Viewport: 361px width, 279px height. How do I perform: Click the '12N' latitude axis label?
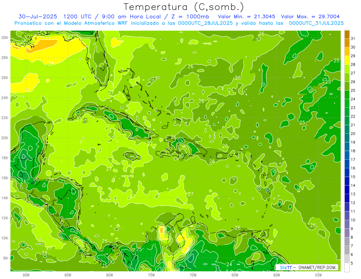(5, 218)
